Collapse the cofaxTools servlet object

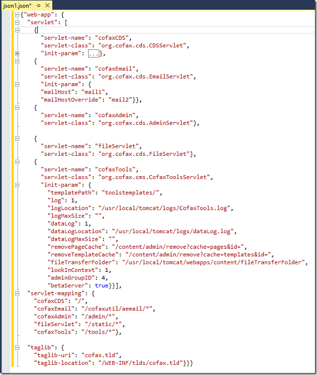[17, 162]
